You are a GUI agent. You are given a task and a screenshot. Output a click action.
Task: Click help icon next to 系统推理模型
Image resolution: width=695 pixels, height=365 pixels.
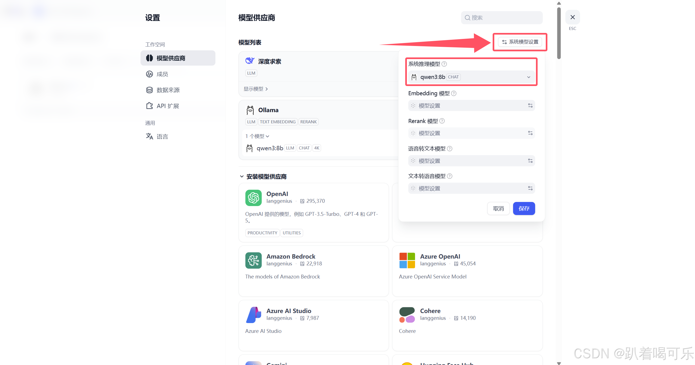(444, 64)
